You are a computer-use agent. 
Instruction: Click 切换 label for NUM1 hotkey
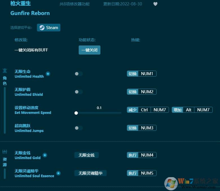(x=133, y=74)
